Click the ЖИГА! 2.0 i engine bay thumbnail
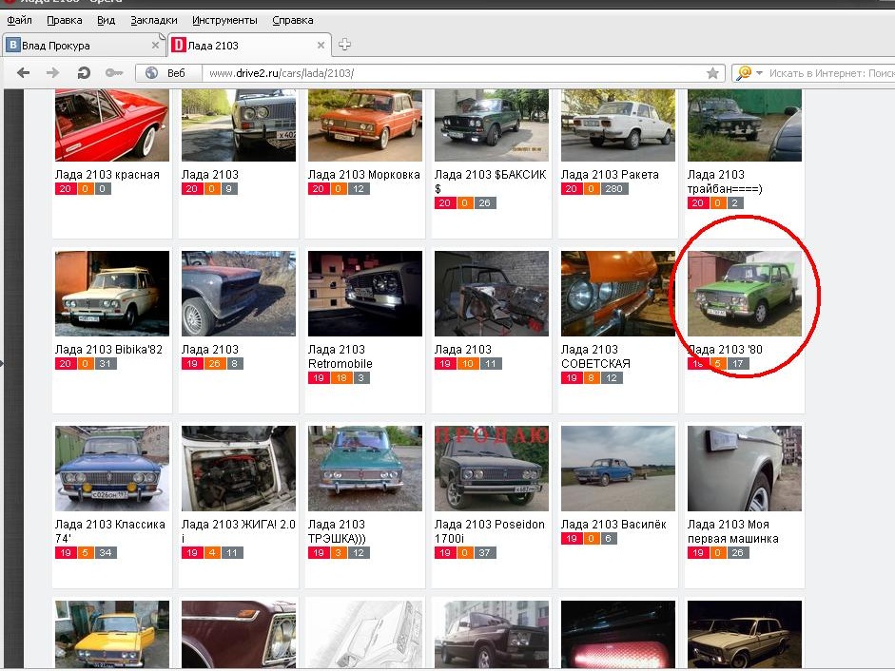 pos(239,469)
